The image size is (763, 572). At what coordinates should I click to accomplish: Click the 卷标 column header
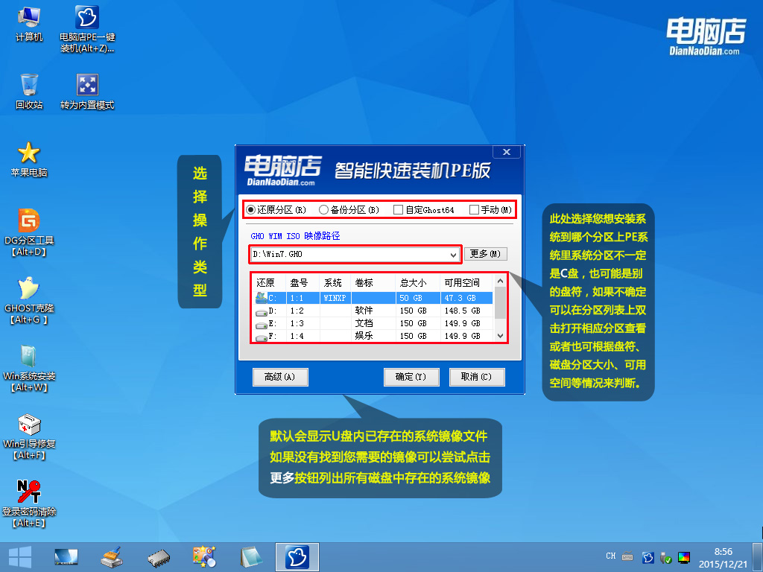click(373, 282)
